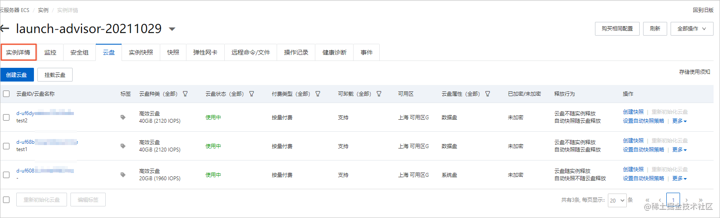This screenshot has height=218, width=720.
Task: Expand the dropdown arrow next to launch-advisor-20211029
Action: pos(172,29)
